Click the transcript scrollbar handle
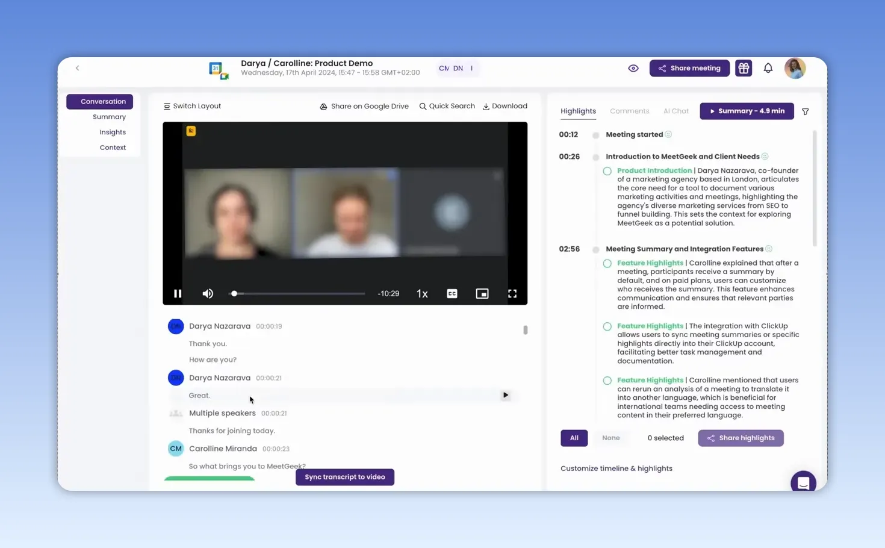This screenshot has height=548, width=885. pos(526,330)
